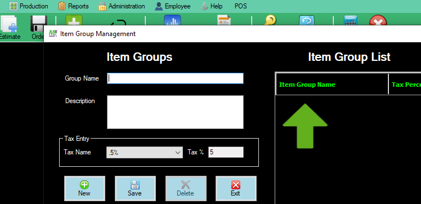The height and width of the screenshot is (204, 421).
Task: Click the Tax Name label
Action: [x=77, y=152]
